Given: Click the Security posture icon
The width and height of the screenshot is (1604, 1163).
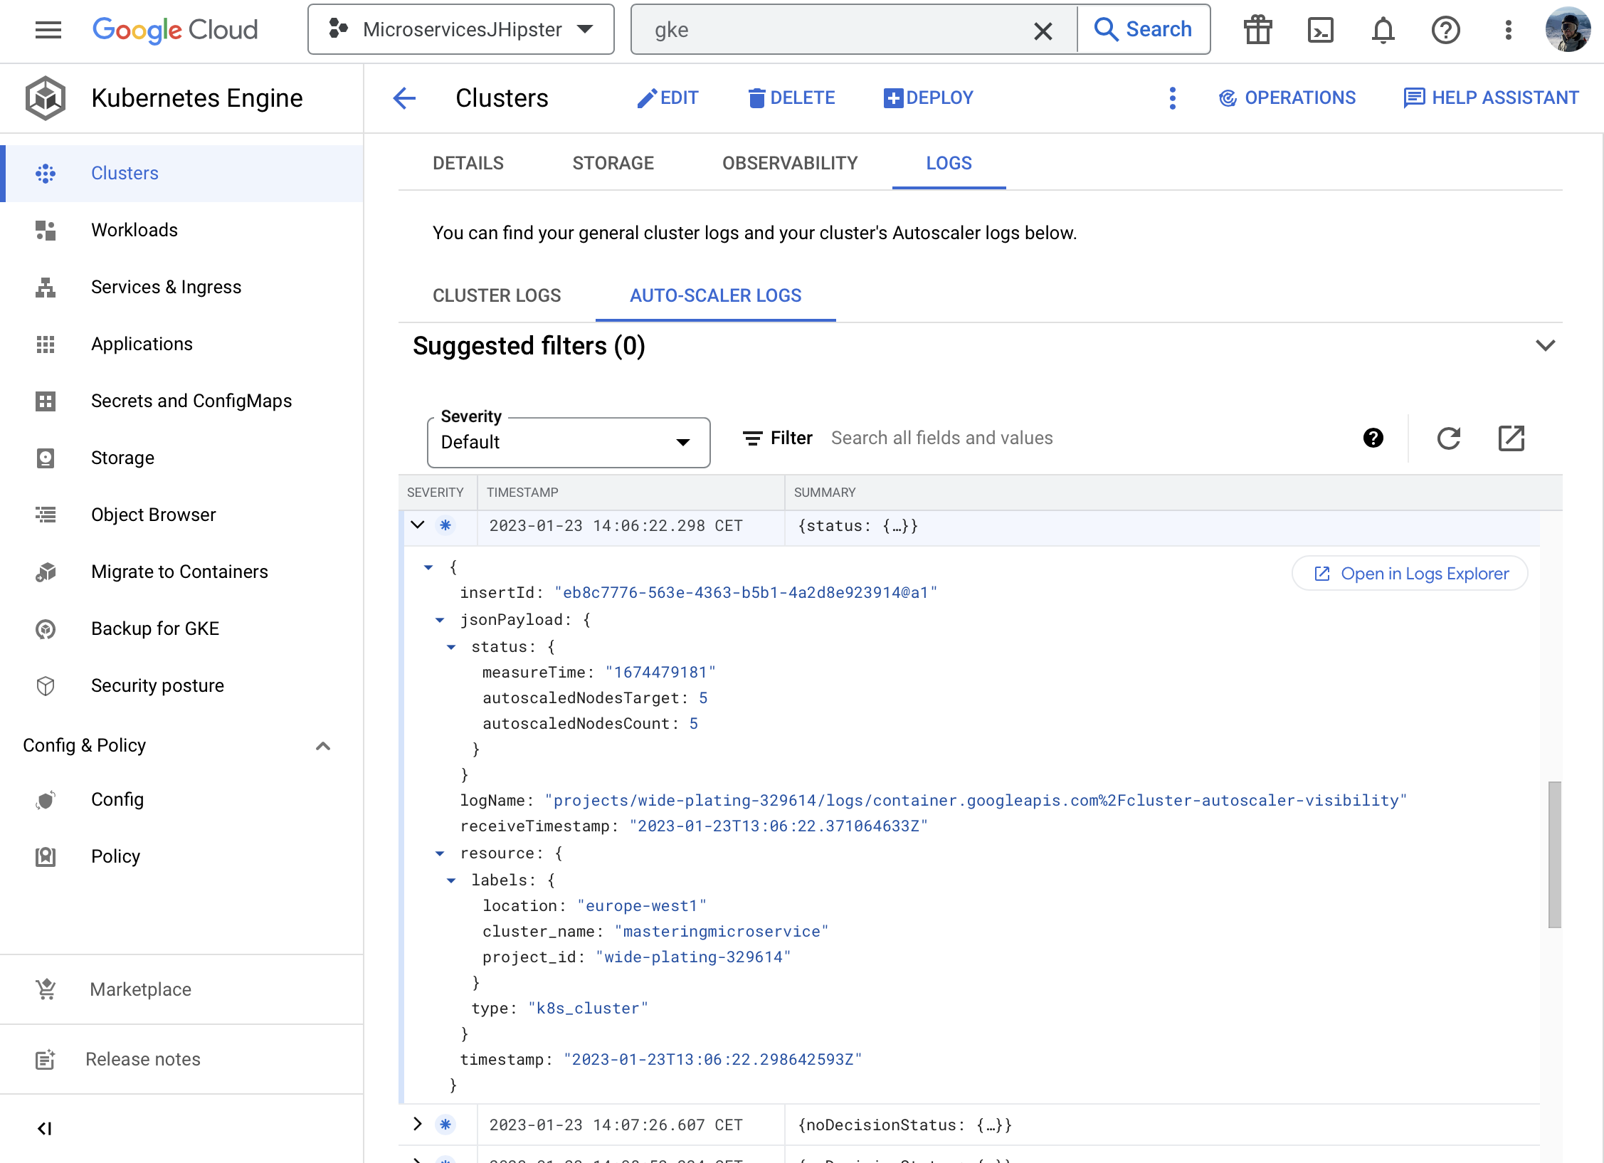Looking at the screenshot, I should [x=45, y=685].
